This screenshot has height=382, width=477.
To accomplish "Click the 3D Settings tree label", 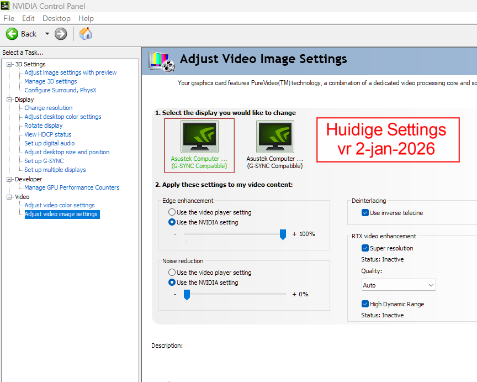I will pos(30,64).
